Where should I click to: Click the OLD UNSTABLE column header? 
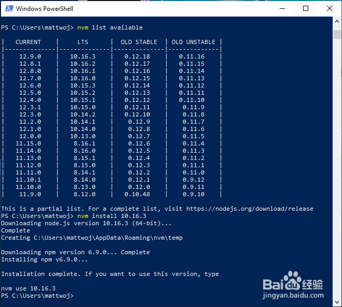point(194,42)
